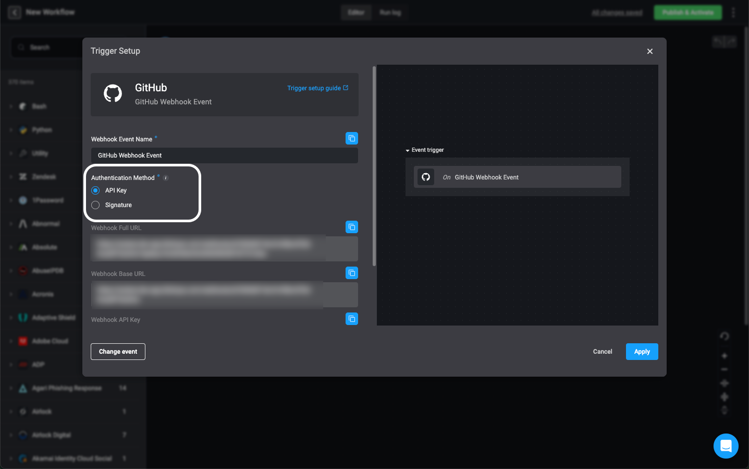Image resolution: width=749 pixels, height=469 pixels.
Task: Click the Zendesk icon in sidebar
Action: pos(23,177)
